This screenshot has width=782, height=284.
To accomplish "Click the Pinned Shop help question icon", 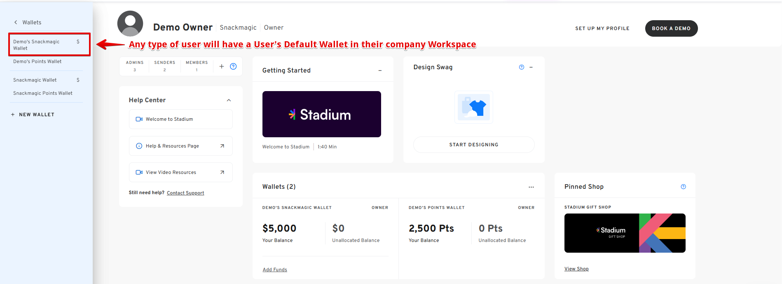I will pos(683,187).
